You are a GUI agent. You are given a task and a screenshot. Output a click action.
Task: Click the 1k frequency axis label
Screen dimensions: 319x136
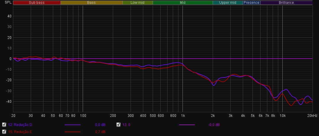tap(183, 115)
